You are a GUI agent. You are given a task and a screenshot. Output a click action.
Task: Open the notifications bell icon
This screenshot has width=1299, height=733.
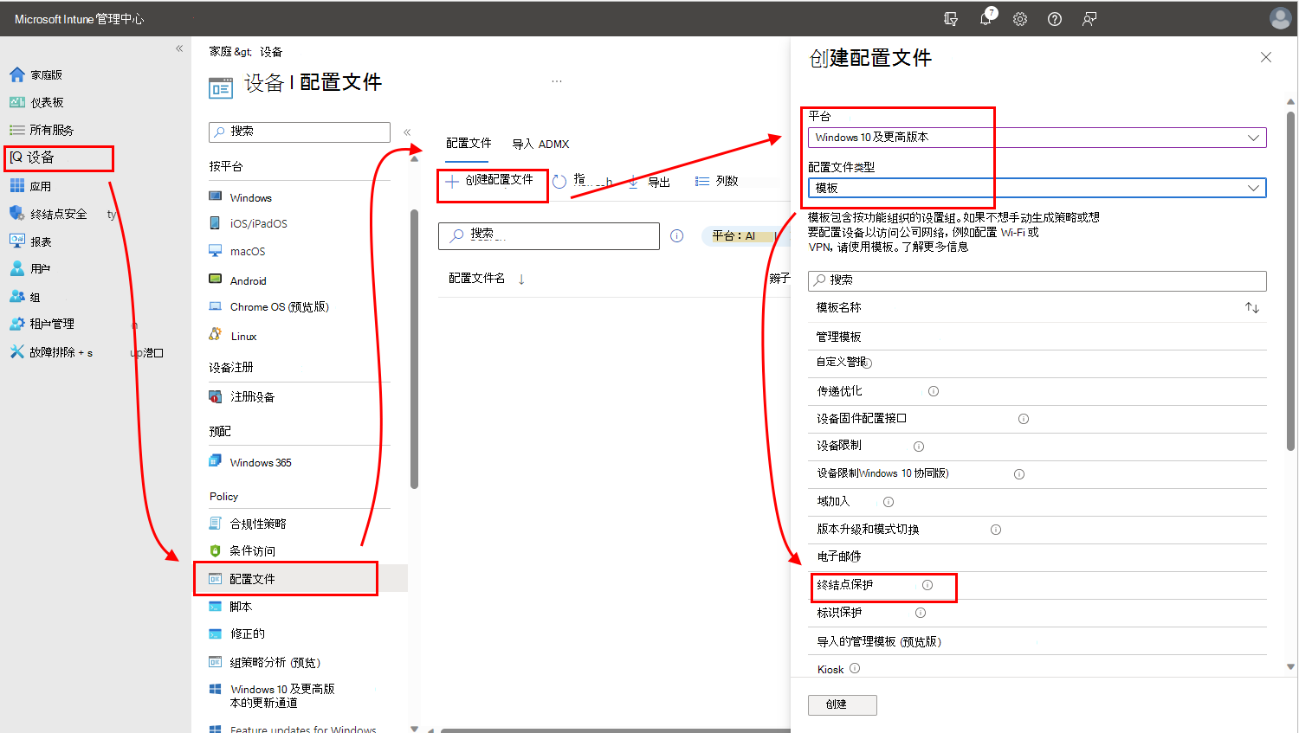click(x=986, y=19)
